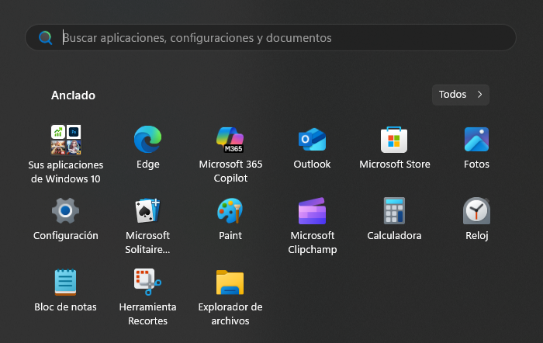Click the Todos button to show all apps
This screenshot has width=543, height=343.
pos(461,95)
